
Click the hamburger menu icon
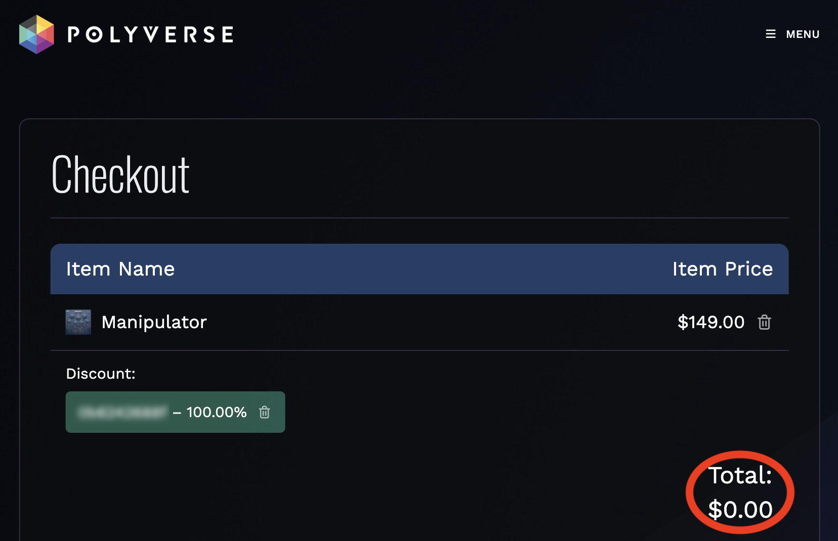pyautogui.click(x=770, y=34)
